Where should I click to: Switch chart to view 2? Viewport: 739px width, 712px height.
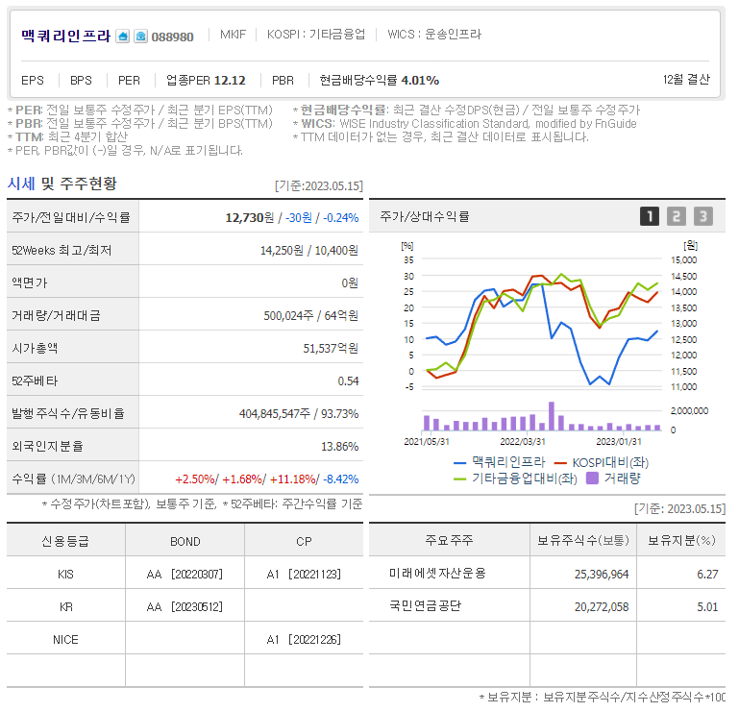pyautogui.click(x=677, y=216)
